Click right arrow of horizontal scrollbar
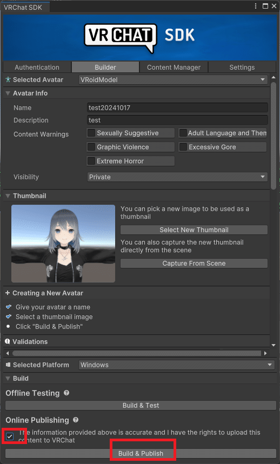 click(x=265, y=353)
